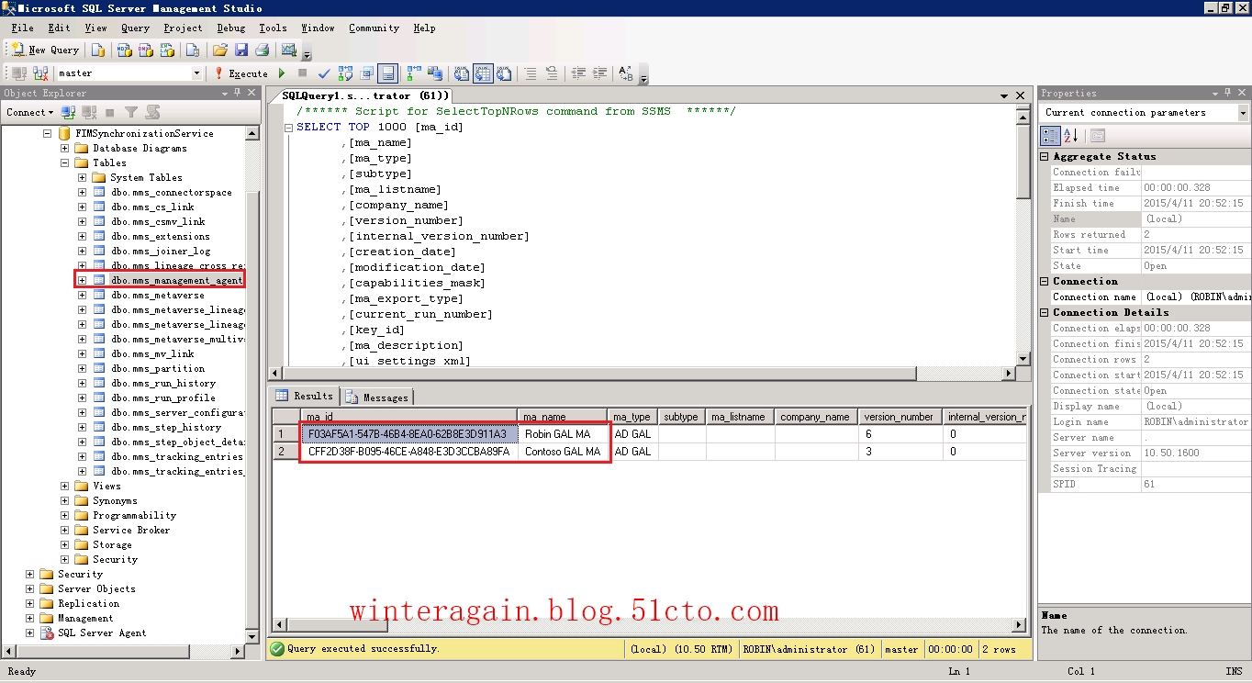The width and height of the screenshot is (1252, 683).
Task: Open the Community menu
Action: click(x=374, y=28)
